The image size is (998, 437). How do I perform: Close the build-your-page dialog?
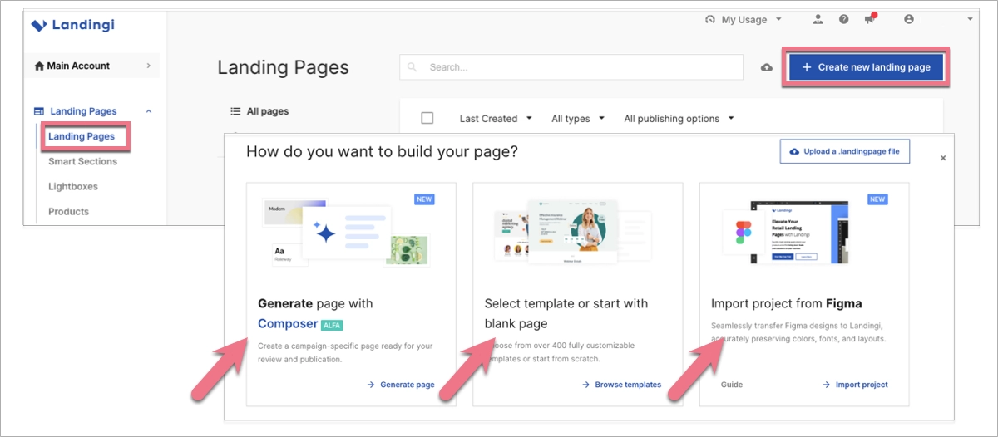click(x=942, y=158)
